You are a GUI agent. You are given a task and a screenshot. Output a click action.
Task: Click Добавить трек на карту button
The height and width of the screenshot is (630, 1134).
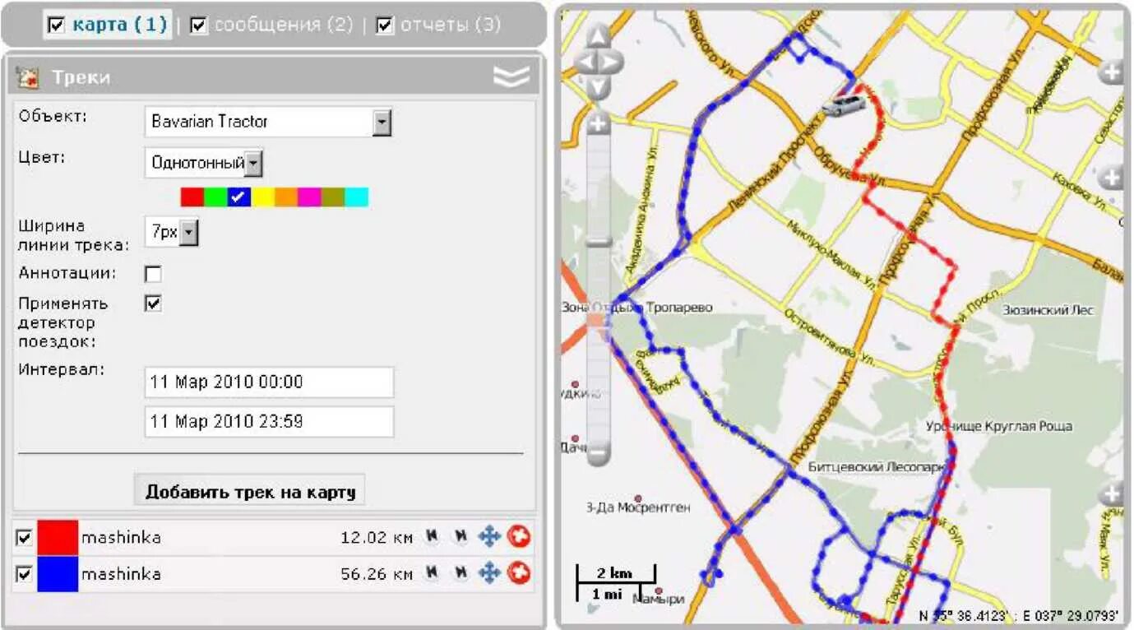tap(250, 492)
